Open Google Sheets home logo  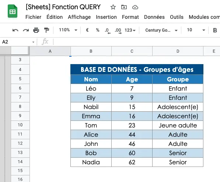point(13,11)
